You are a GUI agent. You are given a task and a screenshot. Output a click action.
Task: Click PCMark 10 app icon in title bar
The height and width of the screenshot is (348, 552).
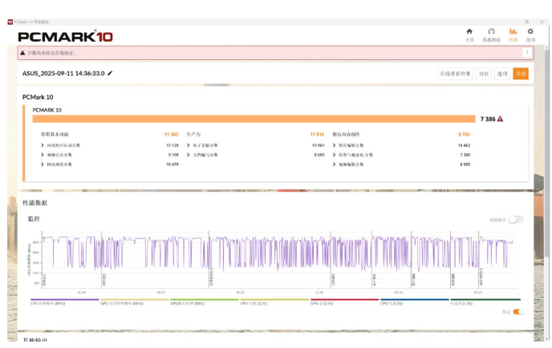[10, 22]
